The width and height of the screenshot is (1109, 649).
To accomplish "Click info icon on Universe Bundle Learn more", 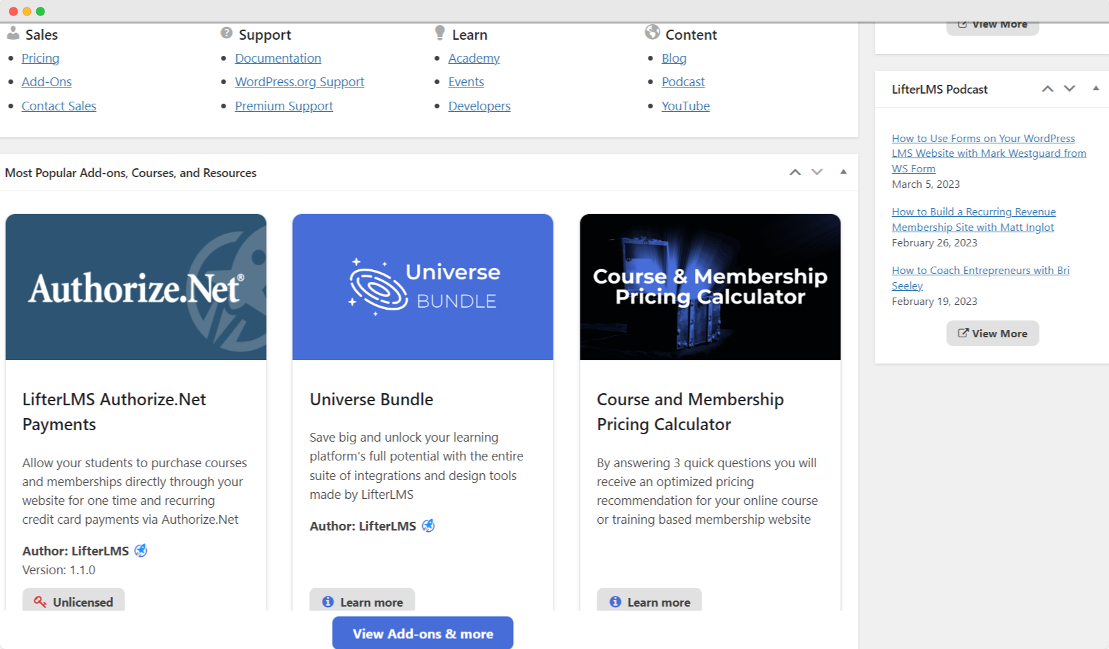I will click(x=328, y=602).
